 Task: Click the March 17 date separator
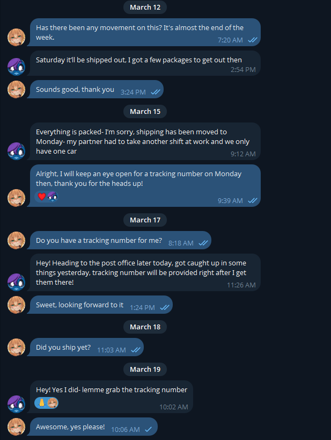point(145,220)
